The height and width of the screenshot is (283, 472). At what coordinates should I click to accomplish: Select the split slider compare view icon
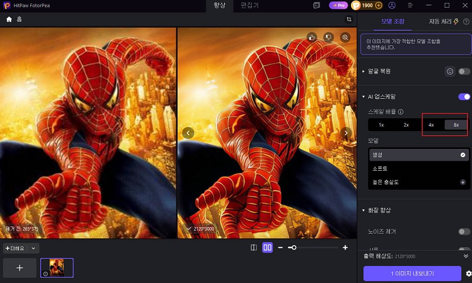[x=254, y=248]
